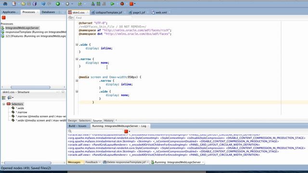The image size is (308, 173).
Task: Select the 1213Features running process
Action: tap(36, 36)
